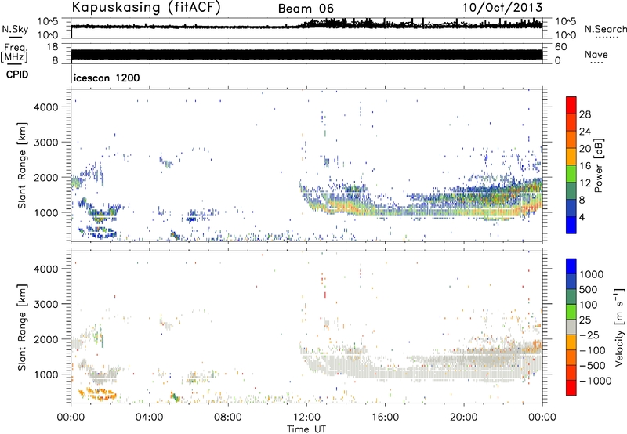Click the 'Freq. [MHz]' axis label

click(14, 52)
